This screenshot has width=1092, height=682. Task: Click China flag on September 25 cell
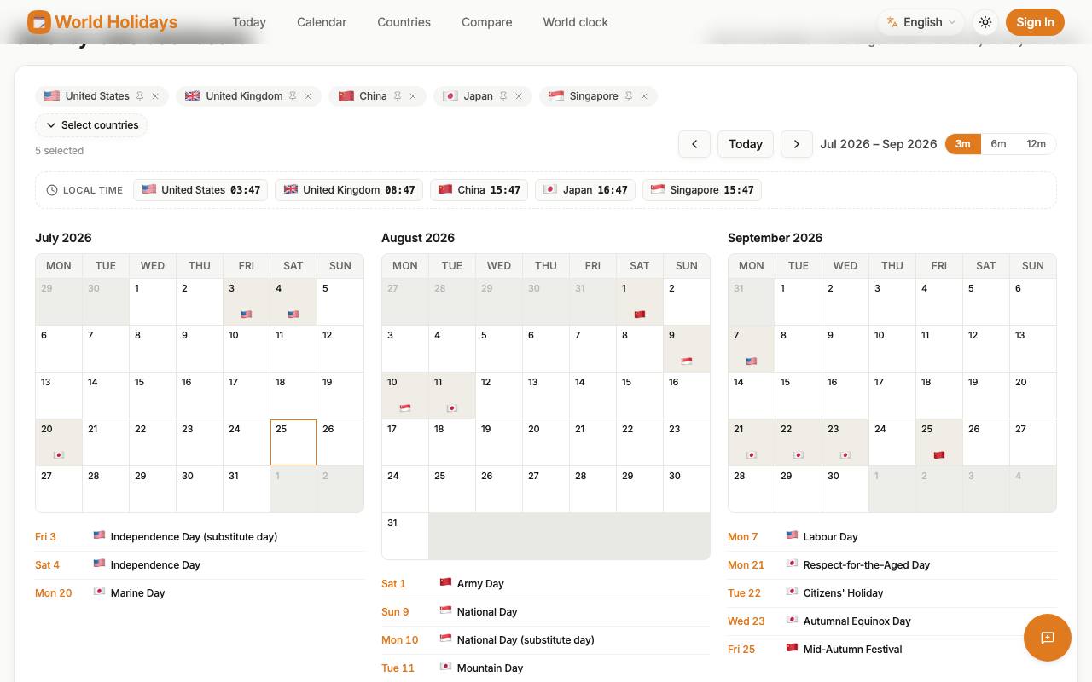939,455
